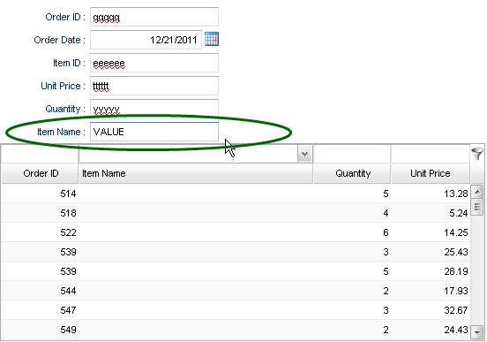Screen dimensions: 487x342
Task: Click the scrollbar up arrow
Action: 477,192
